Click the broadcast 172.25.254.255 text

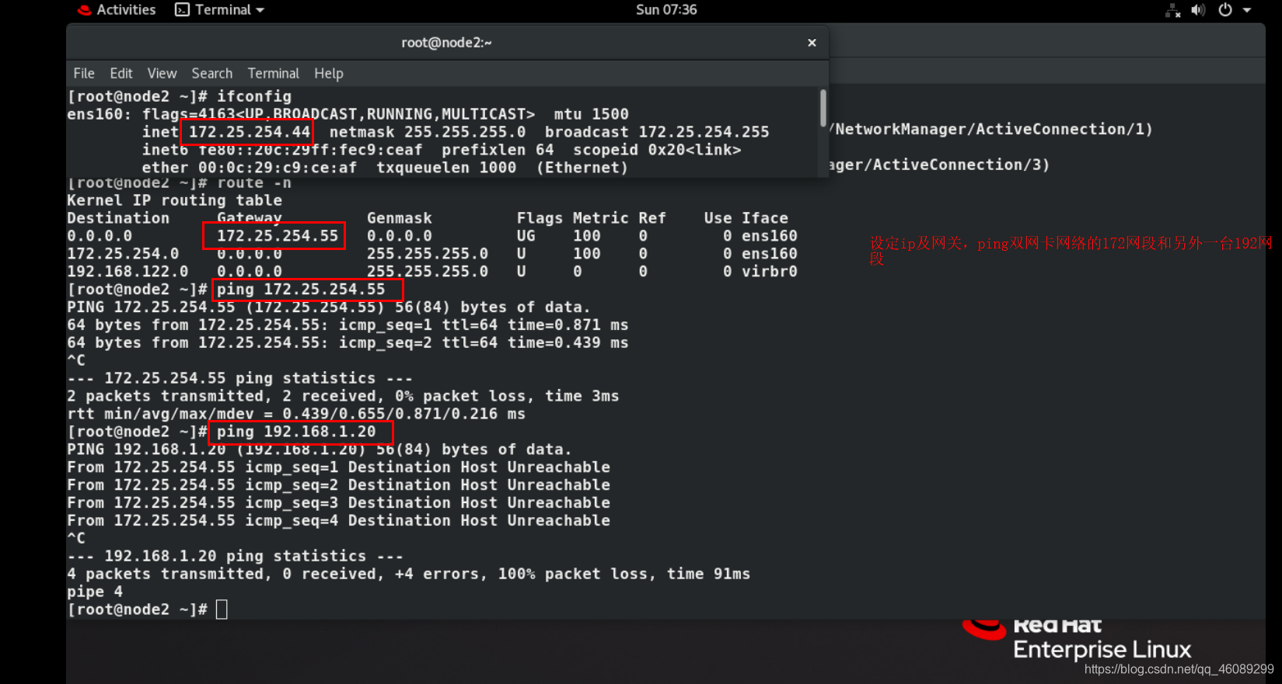coord(657,132)
